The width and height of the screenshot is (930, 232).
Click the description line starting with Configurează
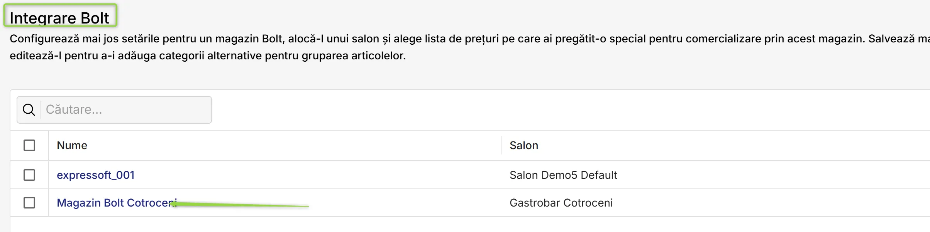(x=469, y=39)
